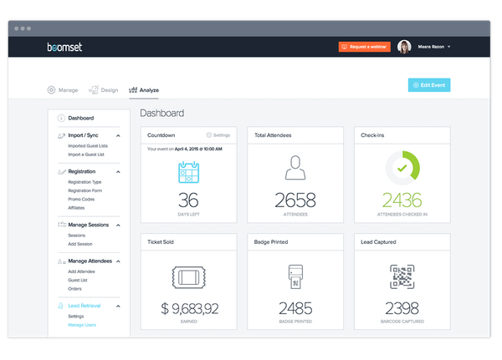Screen dimensions: 502x360
Task: Collapse the Manage Attendees section chevron
Action: tap(118, 261)
